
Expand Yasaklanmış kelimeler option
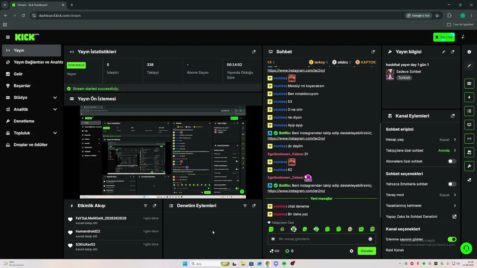[x=421, y=205]
